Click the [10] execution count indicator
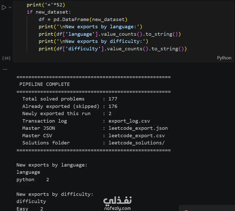 coord(6,58)
